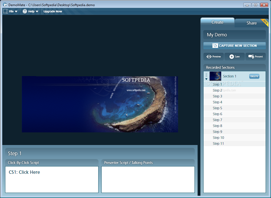Select Step 1 in Recorded Sections

click(x=235, y=84)
